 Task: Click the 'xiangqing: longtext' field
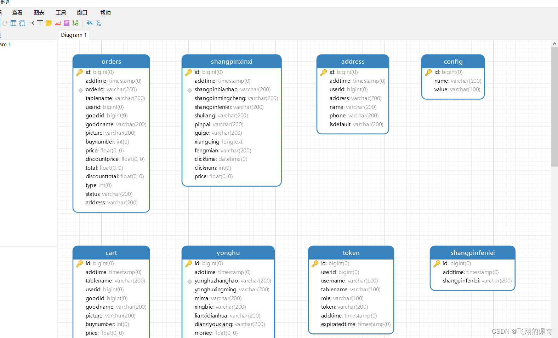click(x=218, y=142)
